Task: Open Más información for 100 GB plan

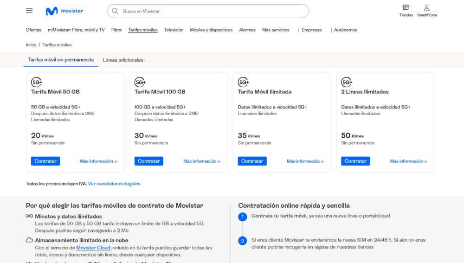Action: [202, 161]
